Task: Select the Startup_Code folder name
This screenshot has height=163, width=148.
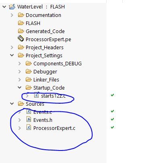Action: (x=49, y=88)
